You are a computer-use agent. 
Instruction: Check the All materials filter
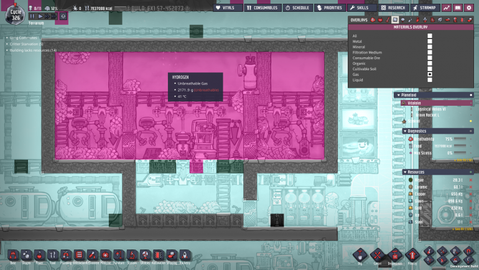(430, 35)
